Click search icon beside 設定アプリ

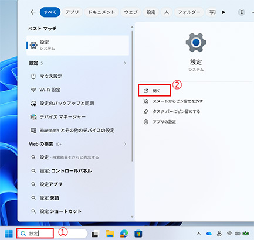[x=33, y=184]
